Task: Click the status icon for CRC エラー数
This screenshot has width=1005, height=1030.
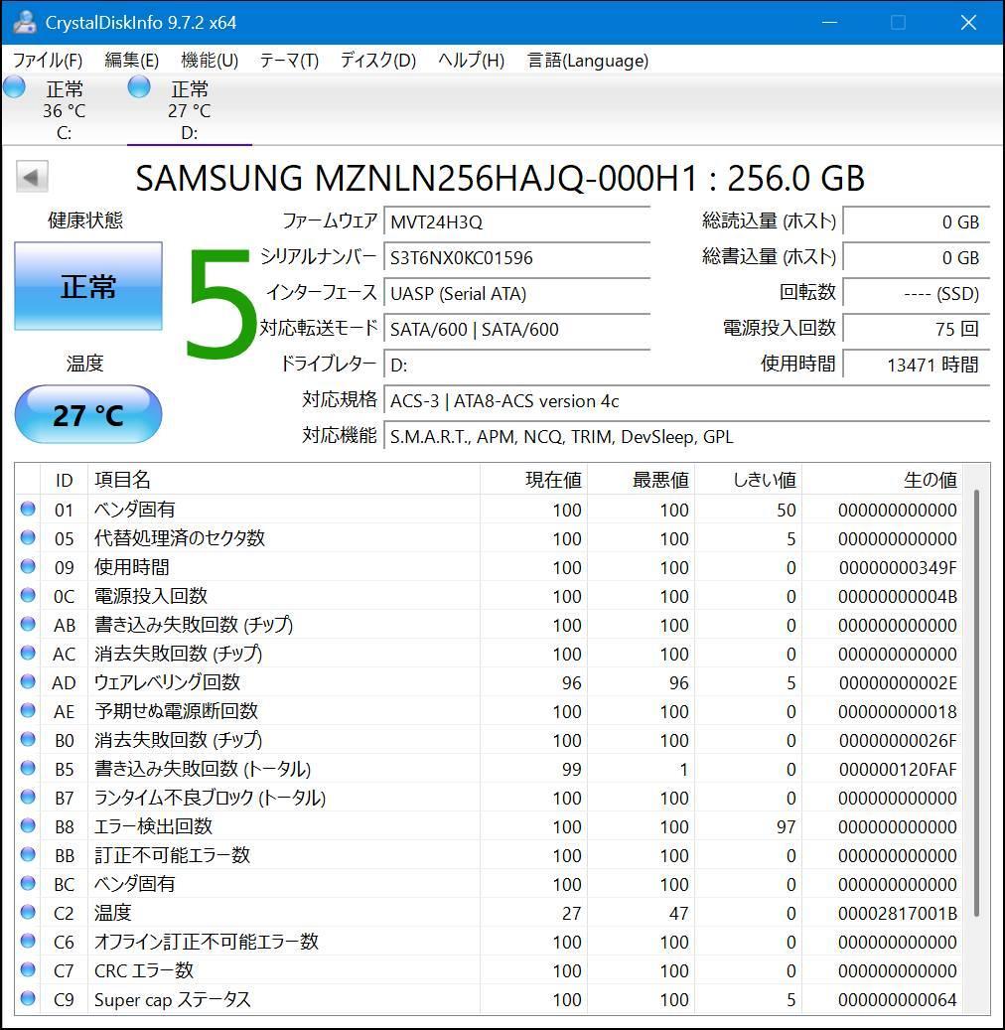Action: [x=30, y=970]
